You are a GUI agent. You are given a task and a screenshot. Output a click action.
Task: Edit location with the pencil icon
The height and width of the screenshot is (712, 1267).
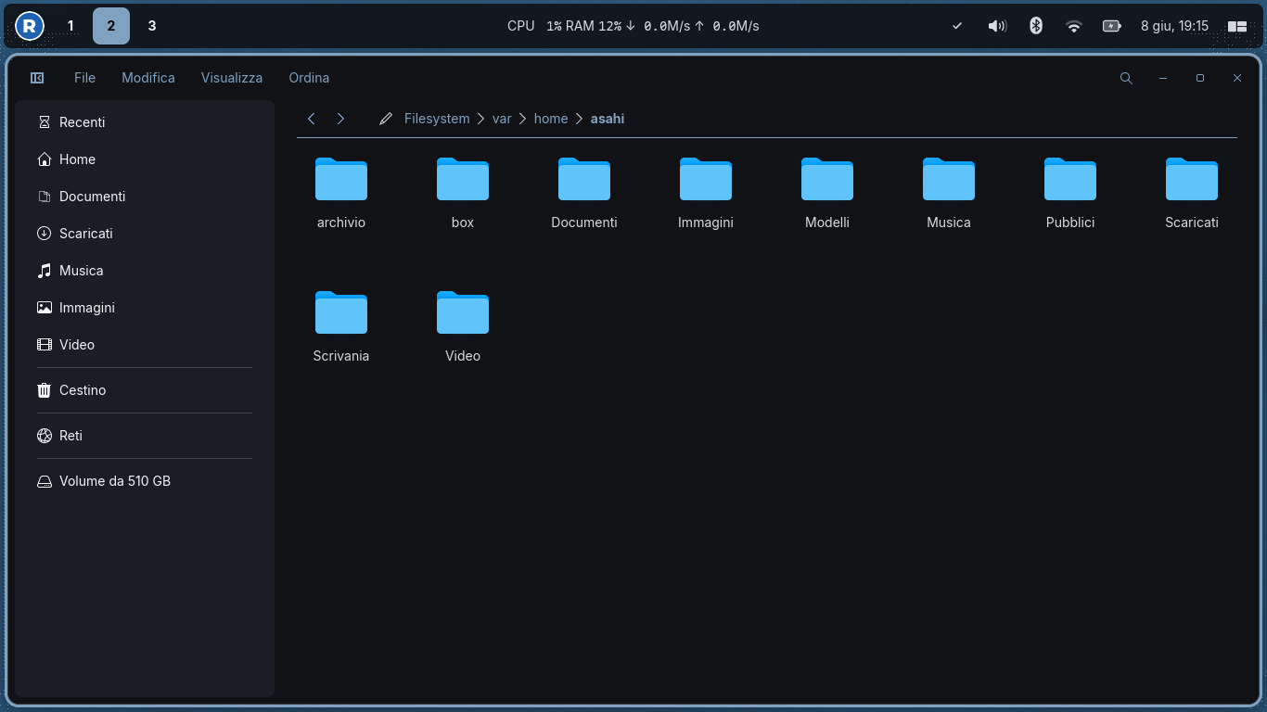386,119
